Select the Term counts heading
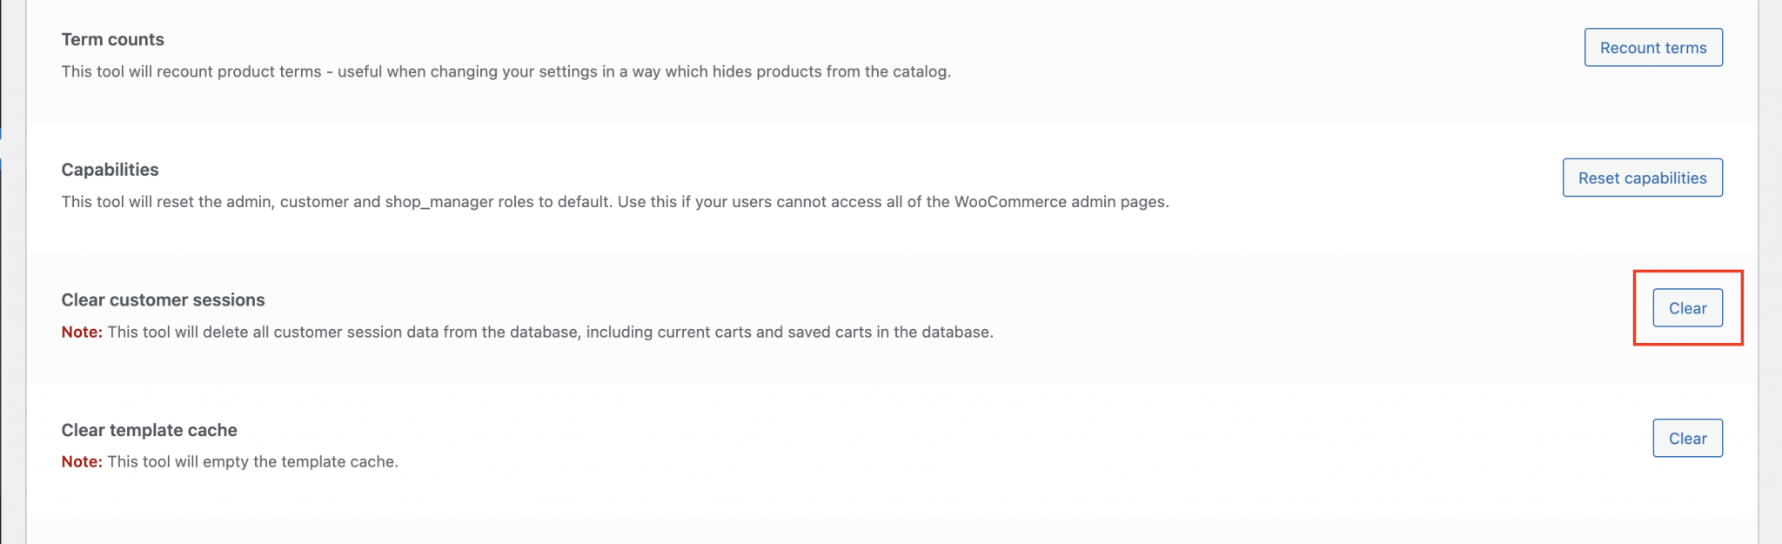Viewport: 1782px width, 544px height. (x=112, y=39)
